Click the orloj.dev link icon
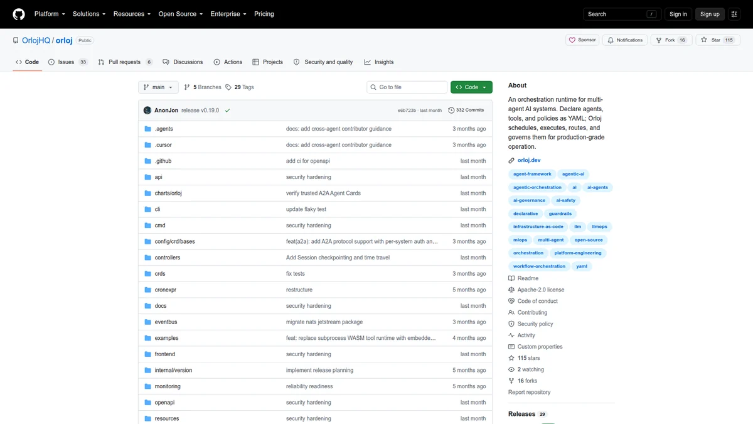753x424 pixels. [x=511, y=161]
